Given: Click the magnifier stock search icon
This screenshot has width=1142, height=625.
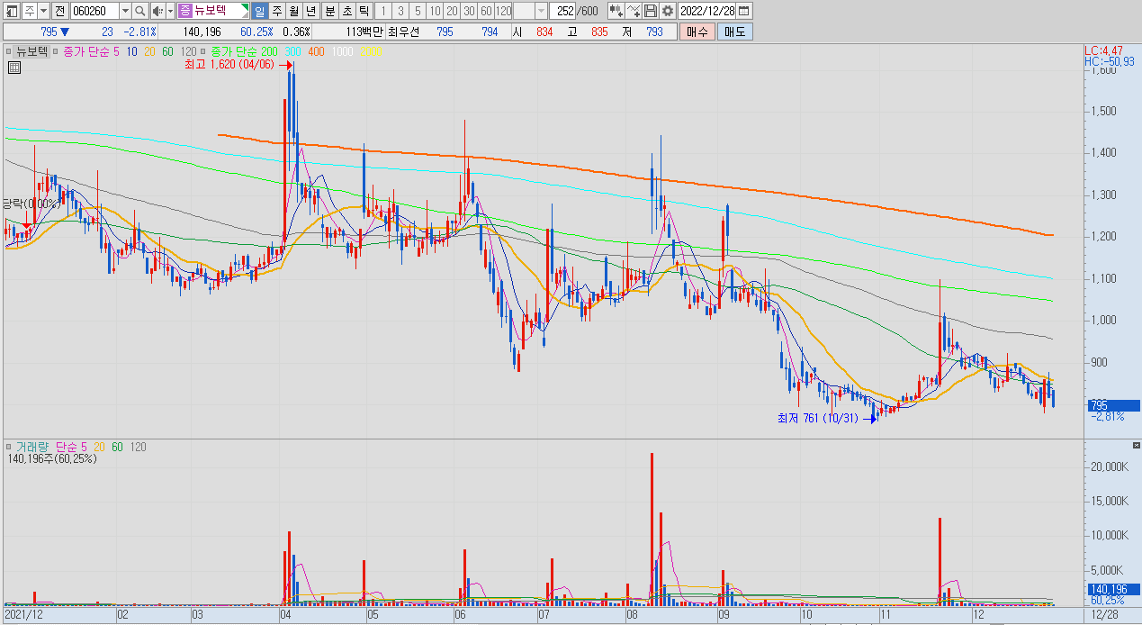Looking at the screenshot, I should [141, 11].
